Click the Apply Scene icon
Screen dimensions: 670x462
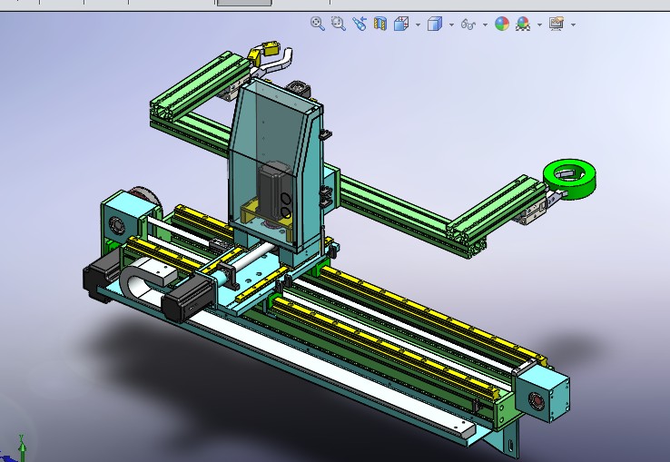523,24
